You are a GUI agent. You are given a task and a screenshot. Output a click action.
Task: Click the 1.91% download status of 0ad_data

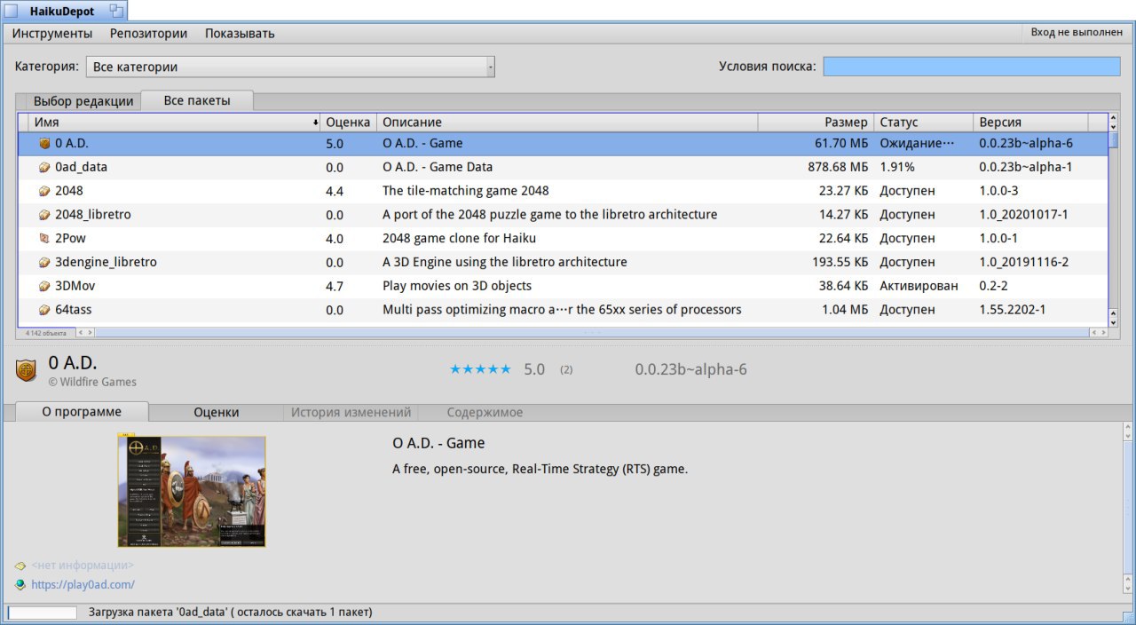tap(897, 167)
